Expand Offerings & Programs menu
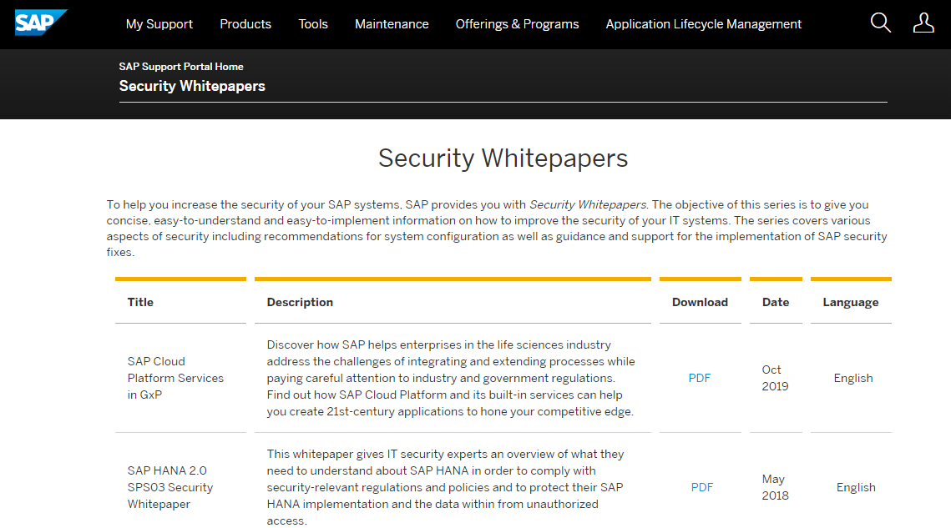Image resolution: width=951 pixels, height=528 pixels. (517, 24)
